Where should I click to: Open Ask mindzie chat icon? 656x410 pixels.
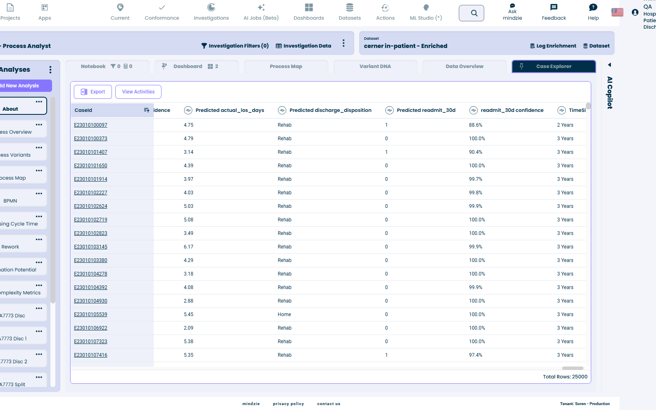[x=512, y=6]
